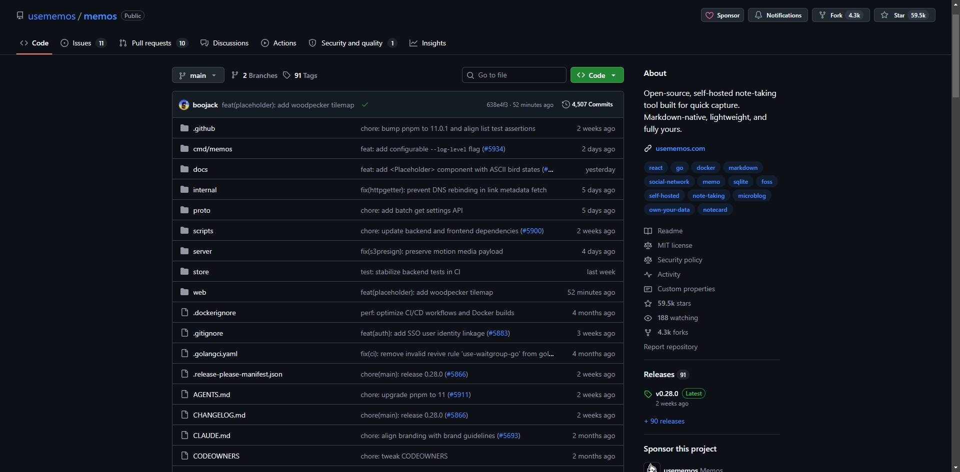Open the Pull requests tab
The height and width of the screenshot is (472, 960).
pos(153,43)
